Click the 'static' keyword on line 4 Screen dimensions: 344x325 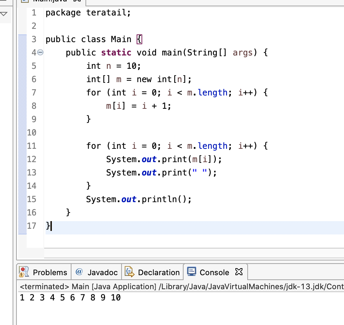[116, 53]
